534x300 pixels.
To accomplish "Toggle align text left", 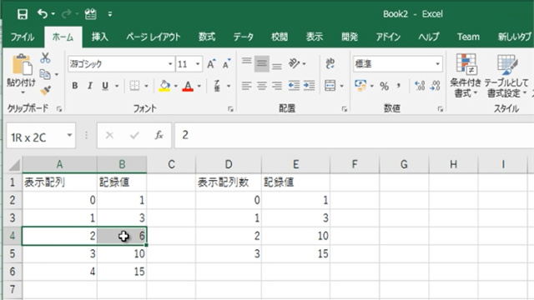I will 247,86.
